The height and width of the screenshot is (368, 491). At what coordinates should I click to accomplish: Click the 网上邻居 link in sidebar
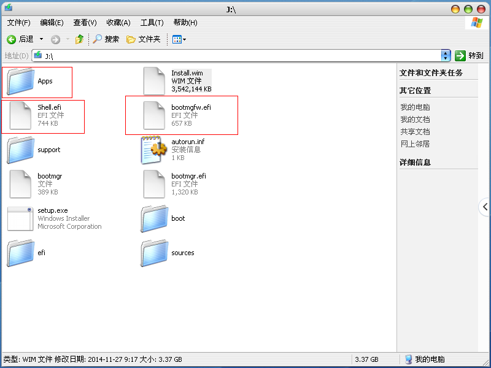click(415, 144)
